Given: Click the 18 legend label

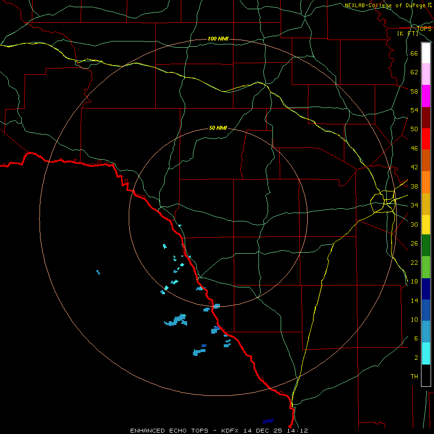Looking at the screenshot, I should [414, 282].
